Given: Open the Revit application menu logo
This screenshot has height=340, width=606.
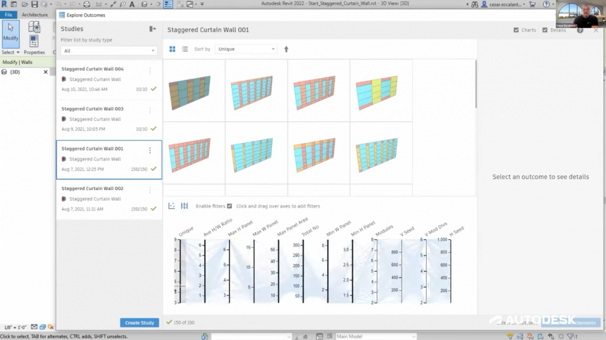Looking at the screenshot, I should pos(4,4).
